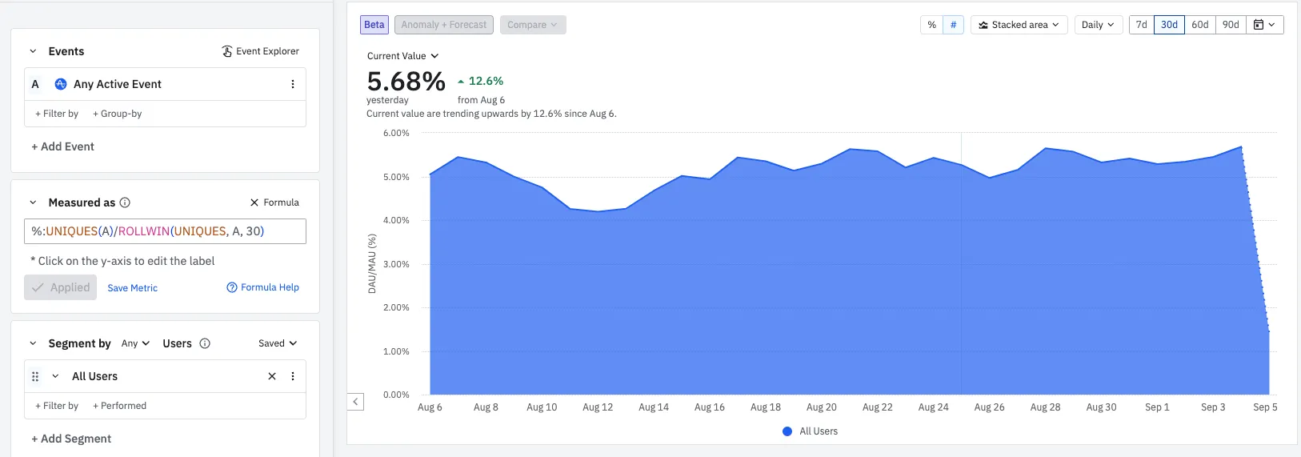Viewport: 1301px width, 457px height.
Task: Select the 60d time range
Action: (x=1200, y=25)
